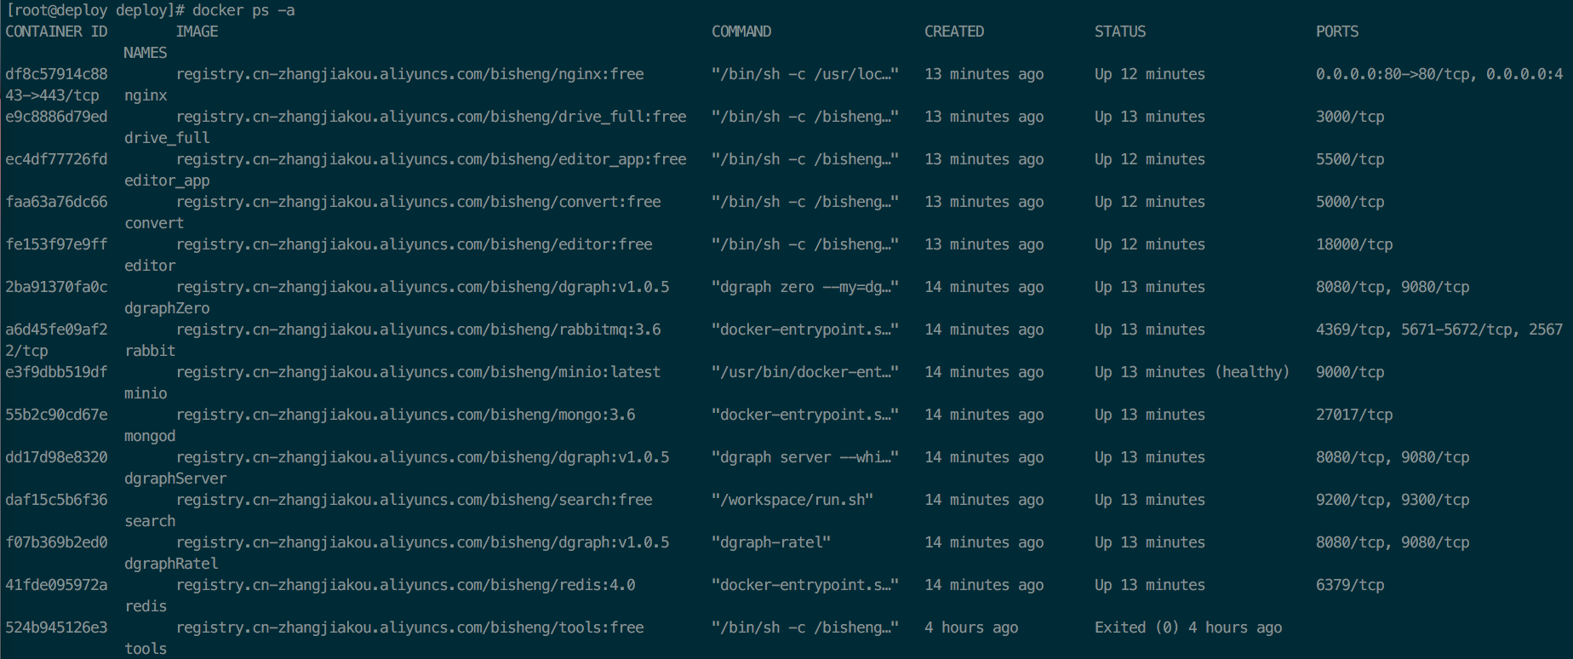Click container ID f07b369b2ed0
This screenshot has width=1573, height=659.
pos(56,542)
